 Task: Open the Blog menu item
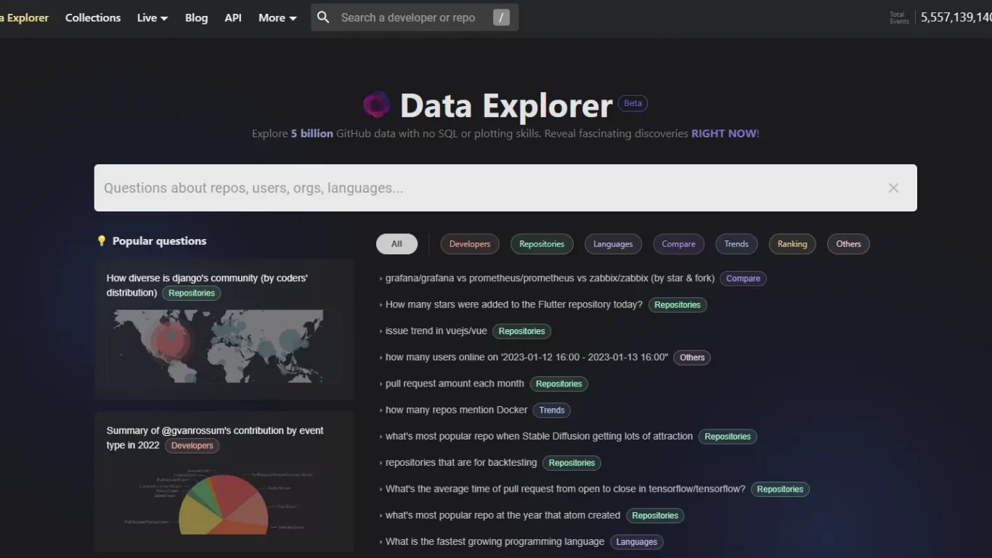click(196, 17)
